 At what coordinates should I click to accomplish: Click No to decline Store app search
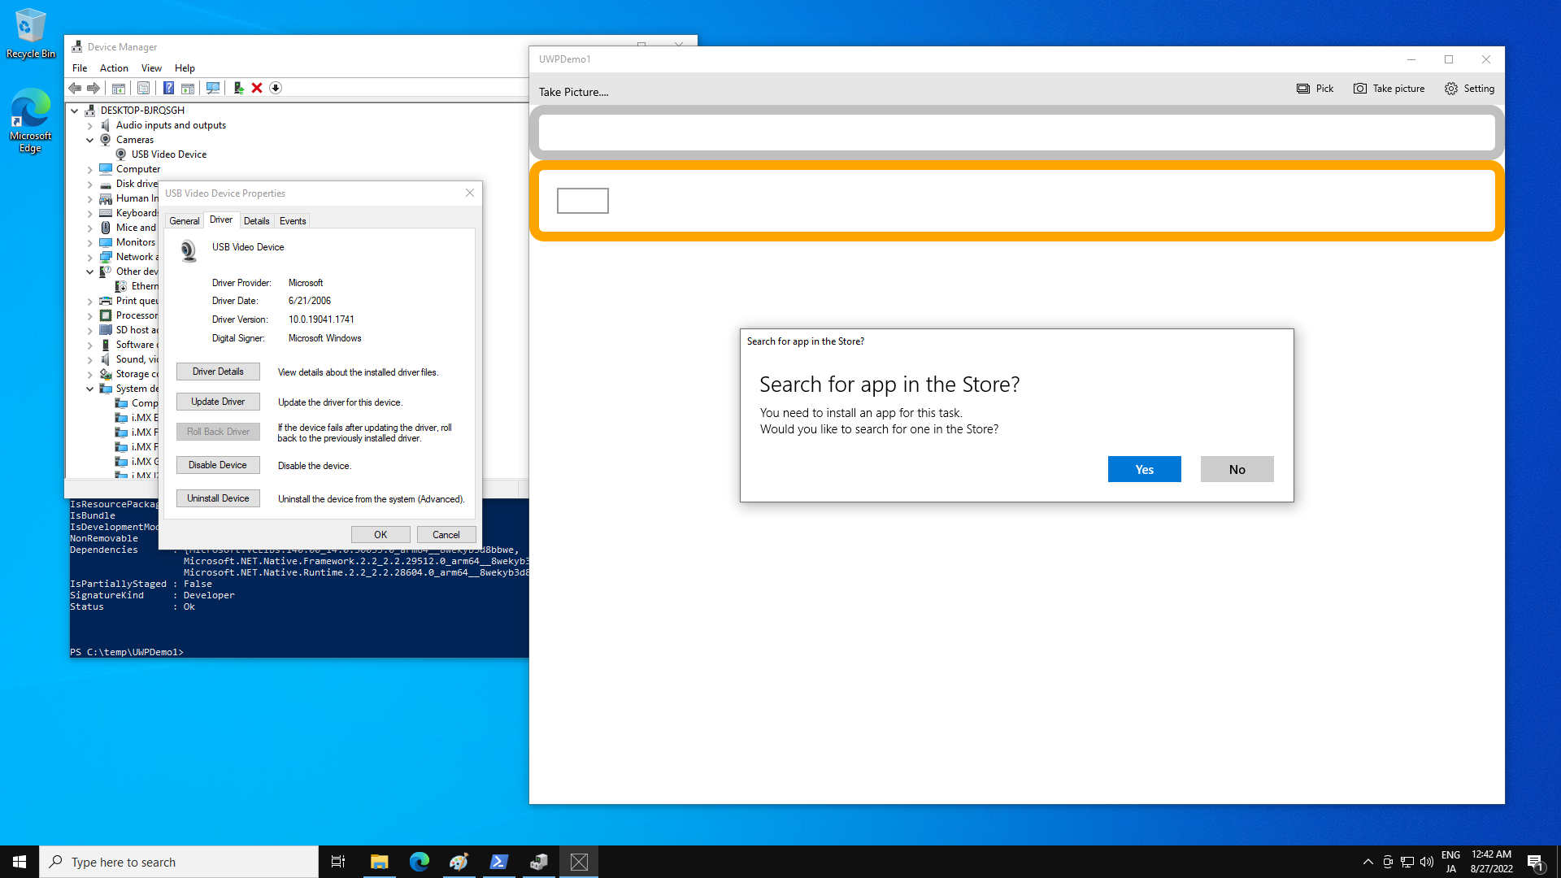[1237, 469]
